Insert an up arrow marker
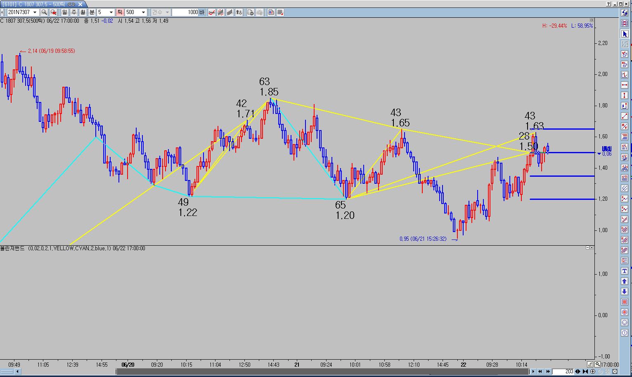The image size is (632, 377). click(625, 282)
